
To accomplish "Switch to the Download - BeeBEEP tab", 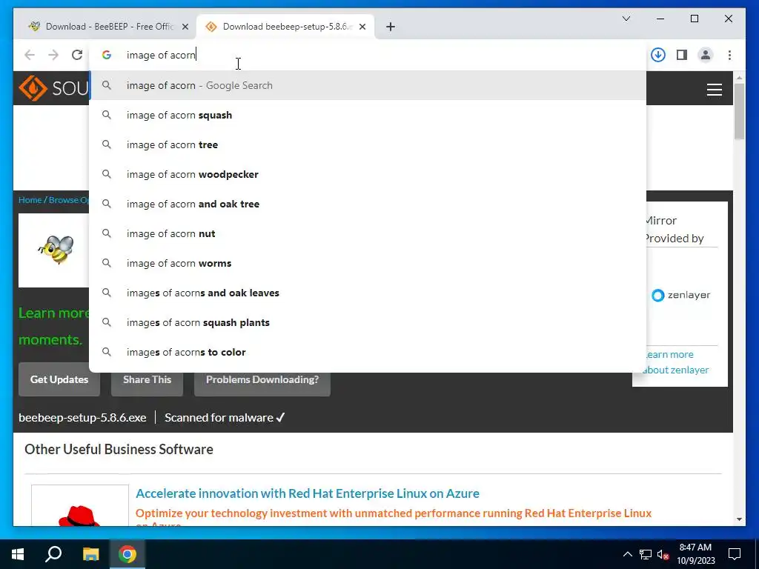I will point(105,27).
